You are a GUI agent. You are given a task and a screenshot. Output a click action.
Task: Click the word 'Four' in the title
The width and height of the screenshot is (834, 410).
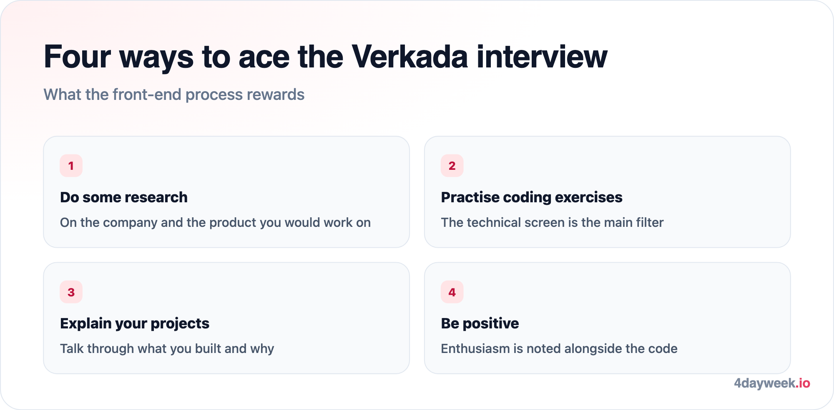78,56
